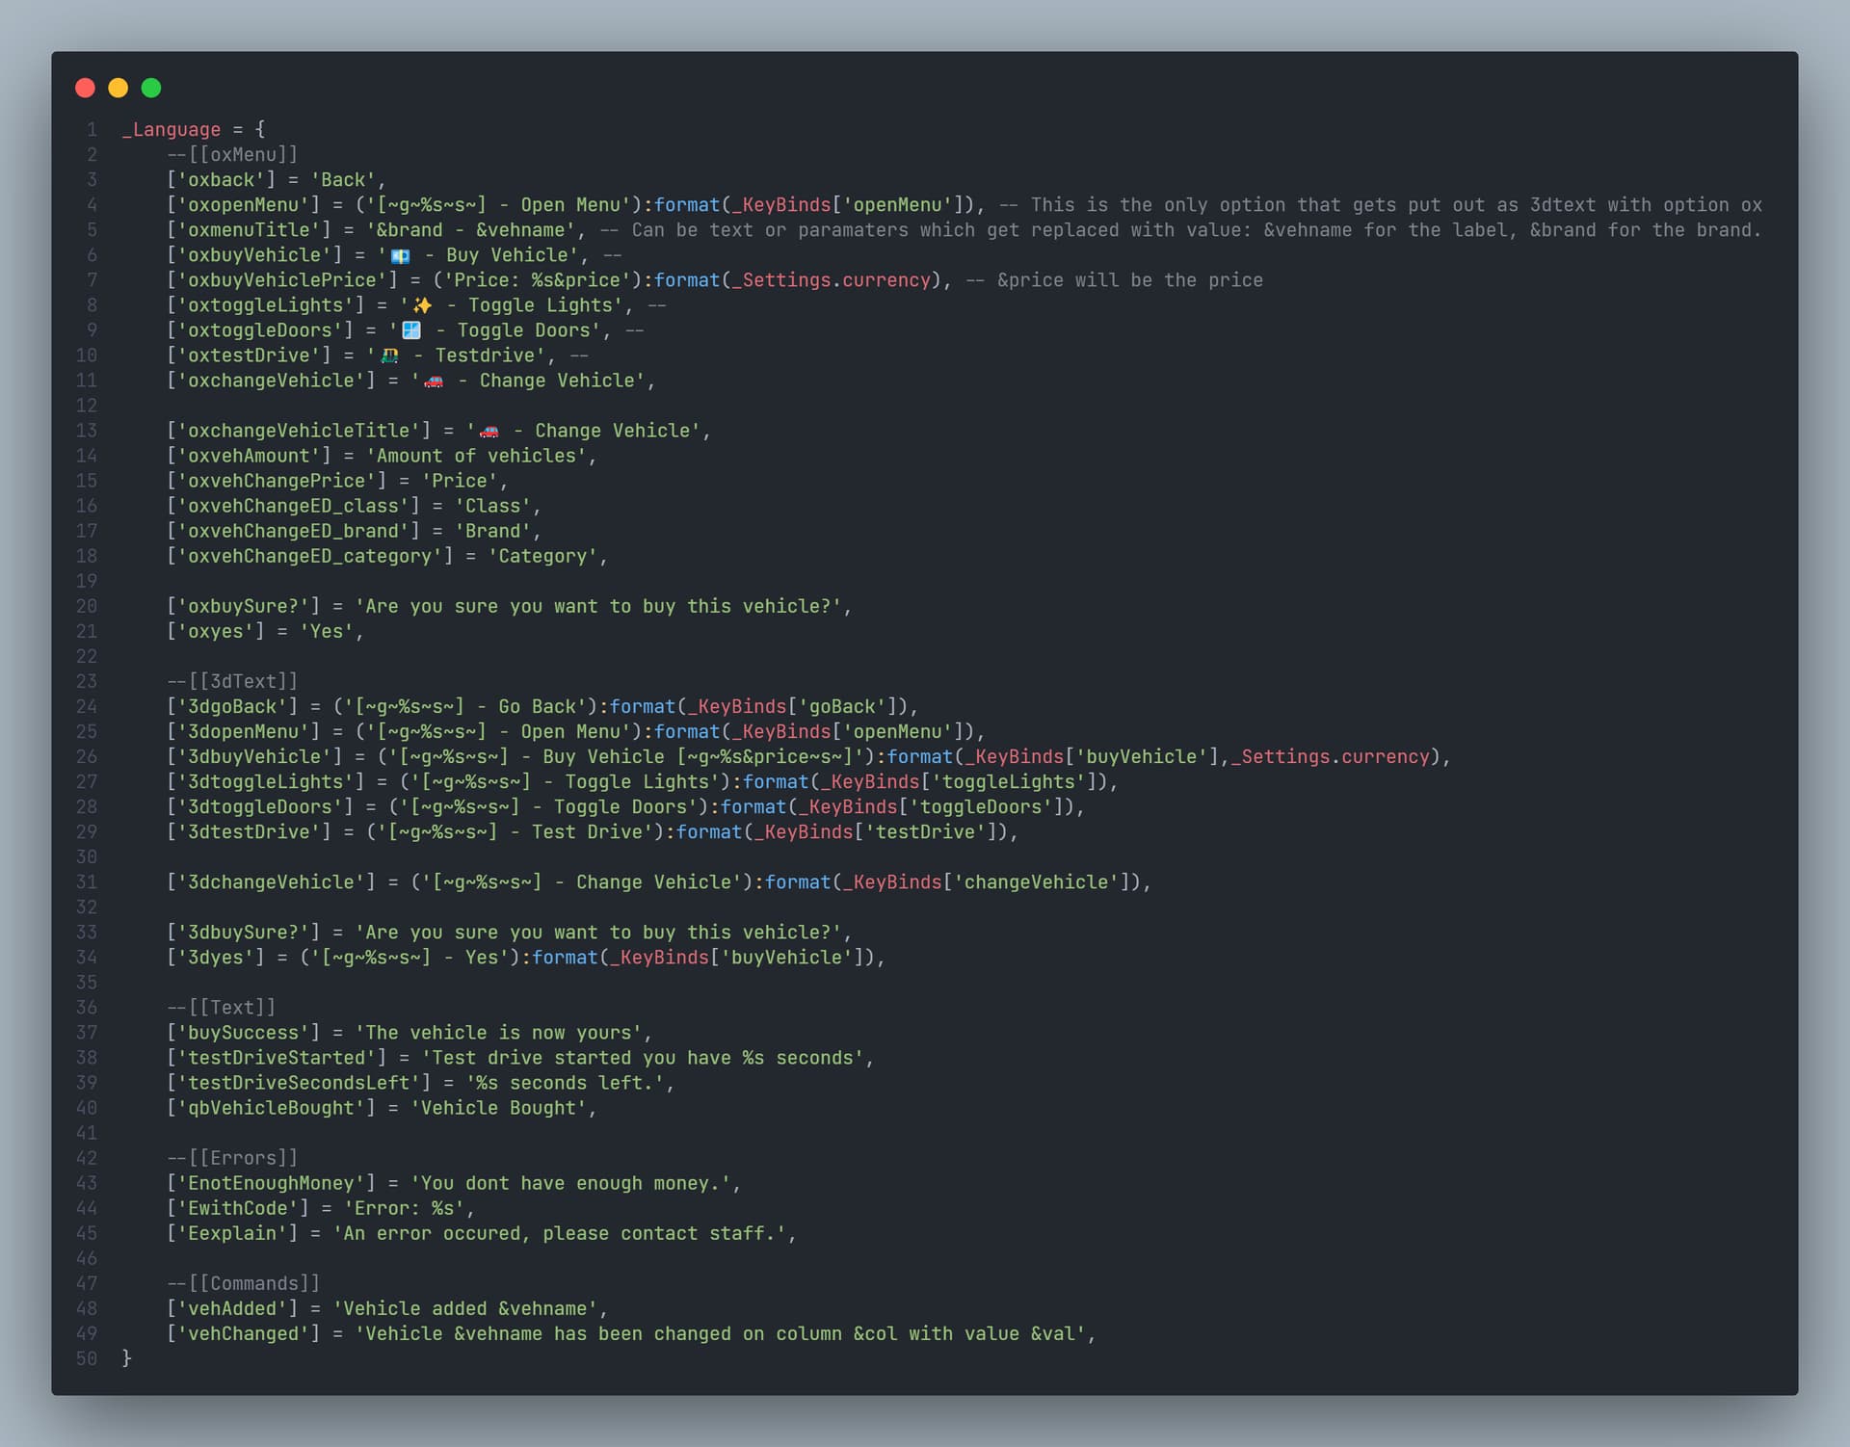
Task: Click the auto rickshaw emoji before Testdrive
Action: pyautogui.click(x=389, y=355)
